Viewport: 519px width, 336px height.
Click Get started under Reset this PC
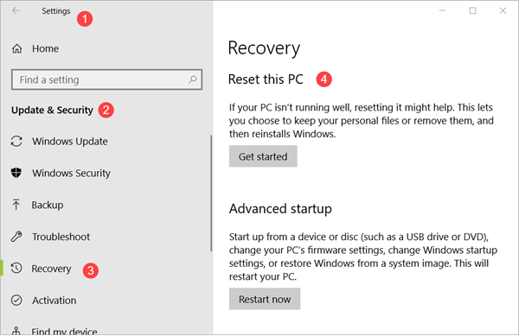coord(263,156)
